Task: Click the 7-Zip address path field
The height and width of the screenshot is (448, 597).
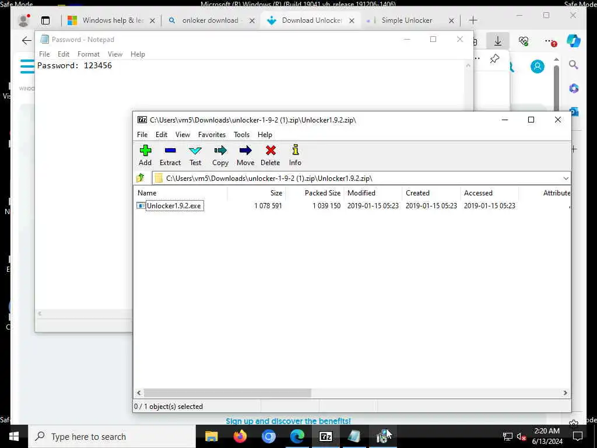Action: [x=357, y=178]
